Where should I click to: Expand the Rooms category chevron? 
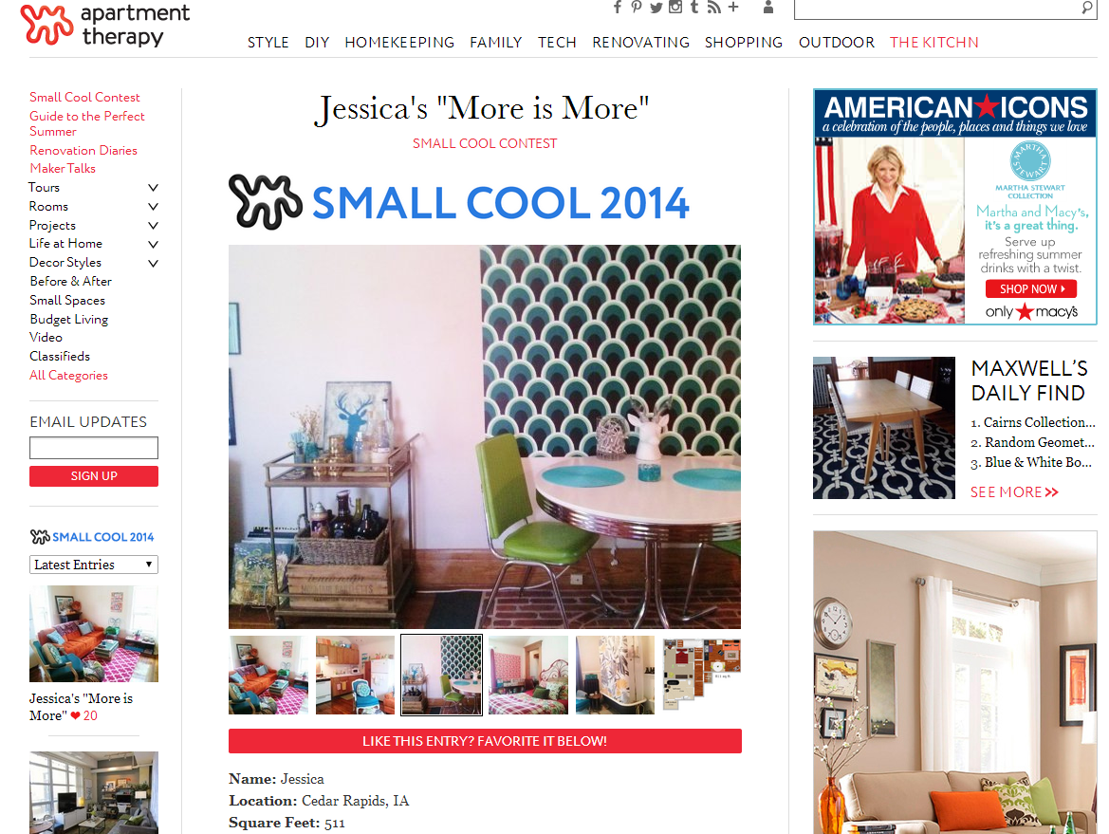point(153,207)
